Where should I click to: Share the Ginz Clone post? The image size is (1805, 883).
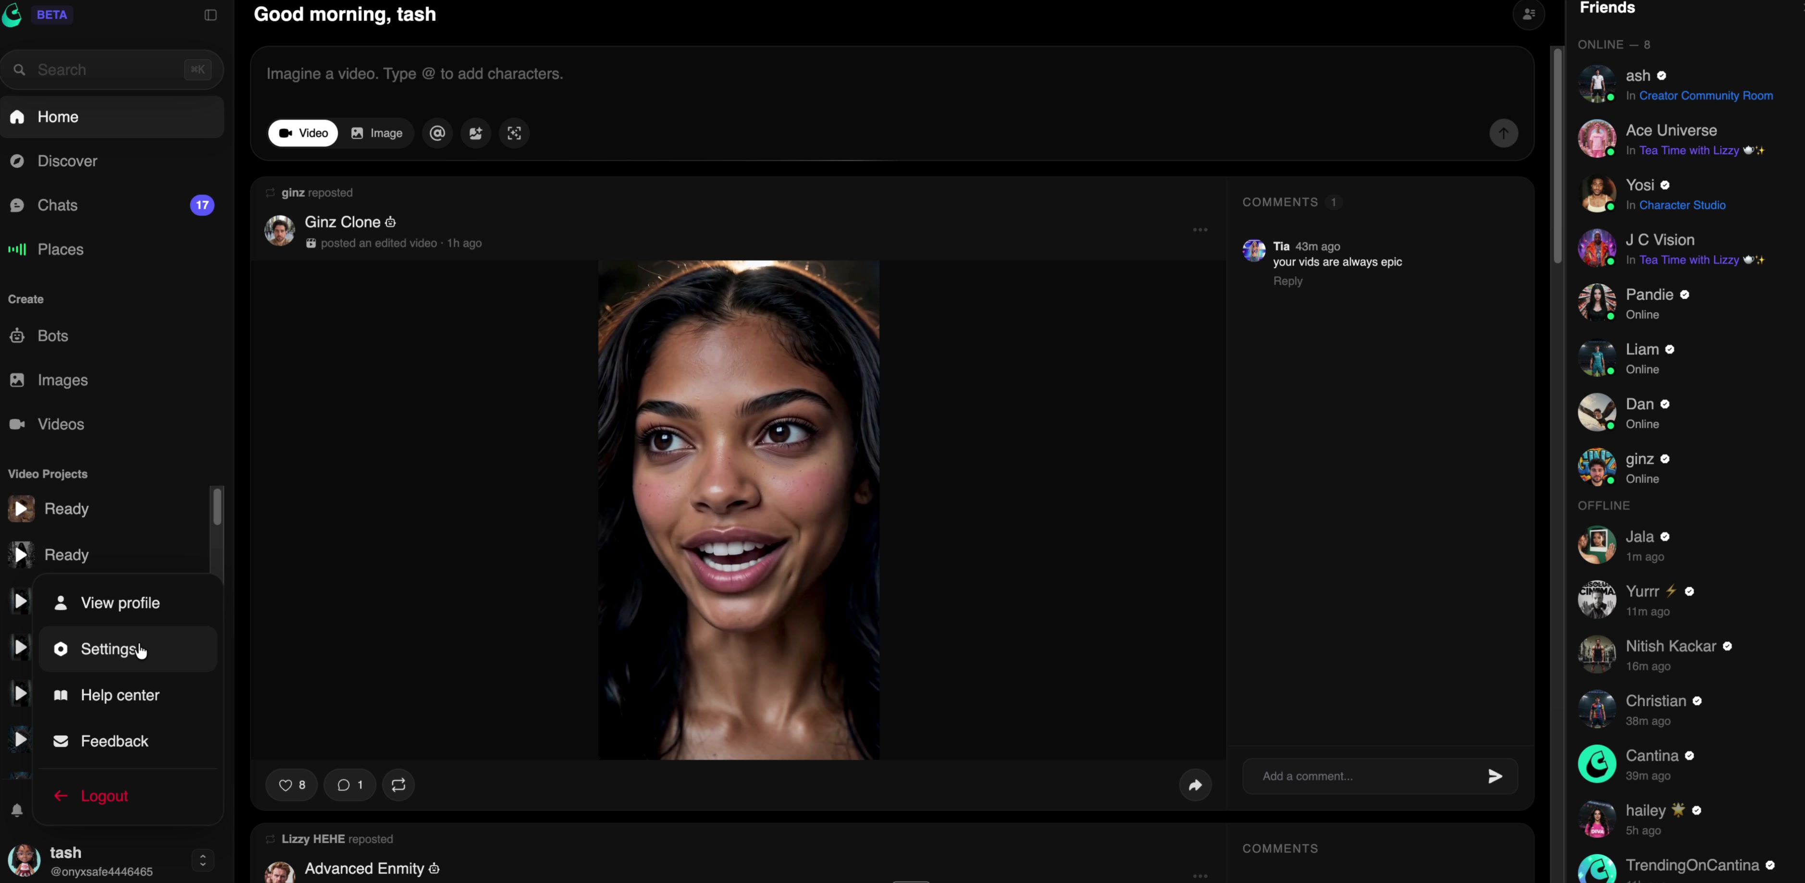(x=1195, y=785)
